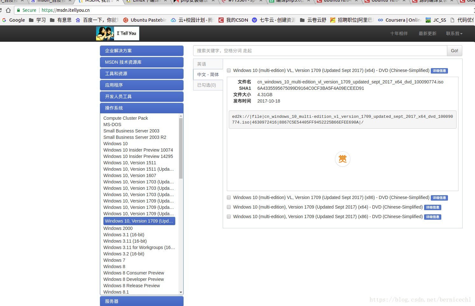475x306 pixels.
Task: Select Windows 8 Developer Preview
Action: pos(134,279)
